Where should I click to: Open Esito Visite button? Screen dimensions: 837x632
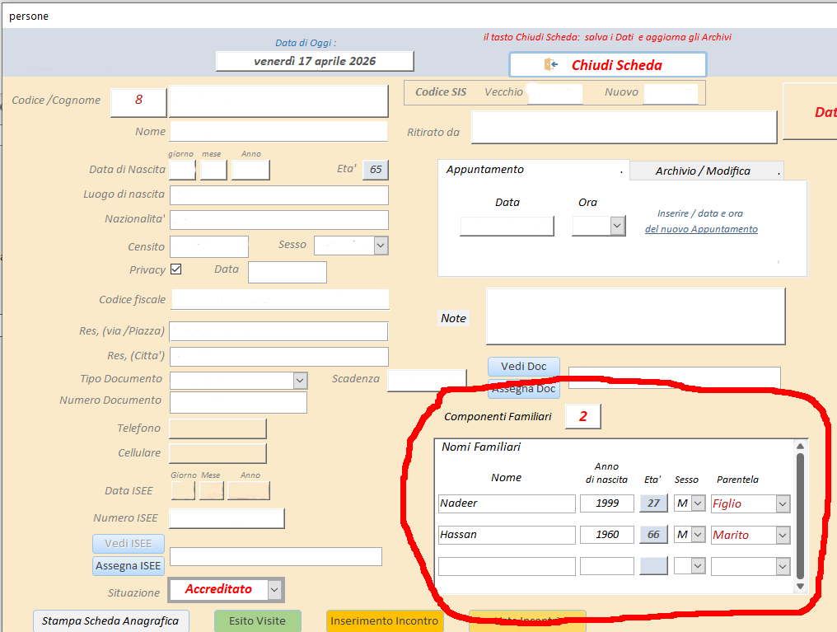[x=257, y=621]
